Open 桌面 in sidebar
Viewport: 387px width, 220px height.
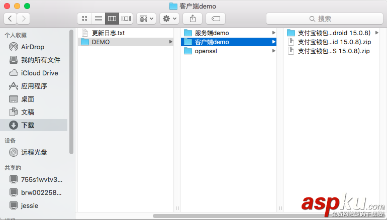point(34,99)
